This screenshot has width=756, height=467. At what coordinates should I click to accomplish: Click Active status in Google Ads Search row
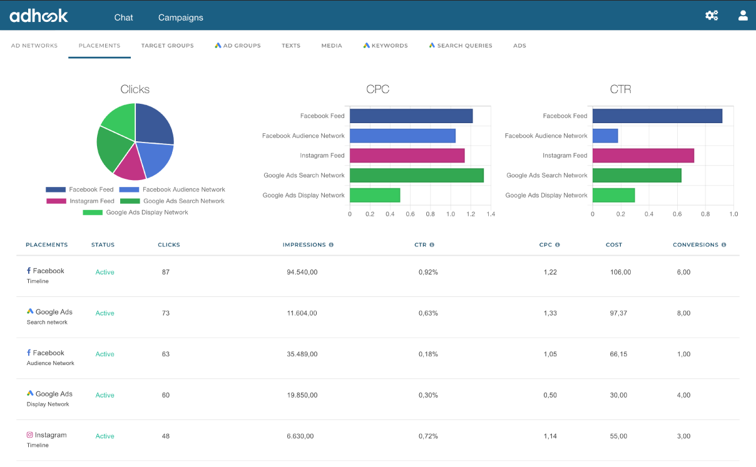(105, 313)
